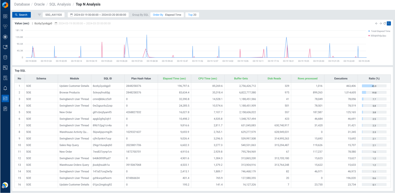Select SQL ID jkxxkjhxubh1a row
Screen dimensions: 395x193
202,165
